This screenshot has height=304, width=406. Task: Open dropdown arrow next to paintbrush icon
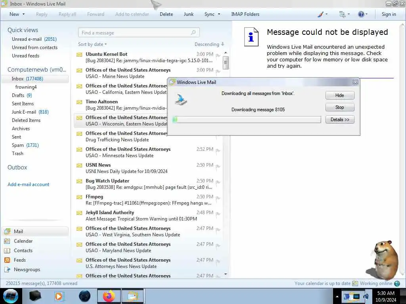click(x=326, y=14)
